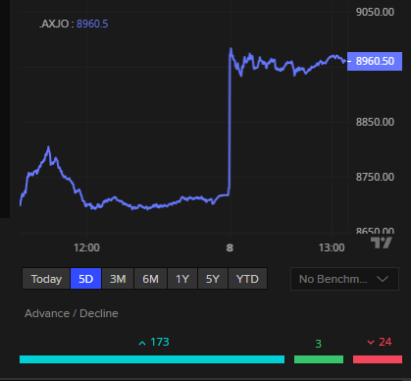The width and height of the screenshot is (411, 381).
Task: Select the 3M range button
Action: (x=118, y=279)
